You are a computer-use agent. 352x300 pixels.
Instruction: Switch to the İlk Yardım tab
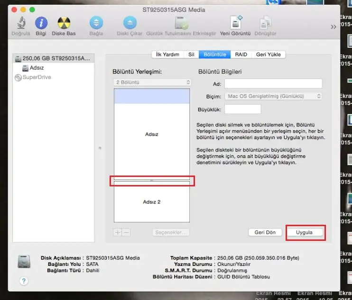[x=168, y=54]
